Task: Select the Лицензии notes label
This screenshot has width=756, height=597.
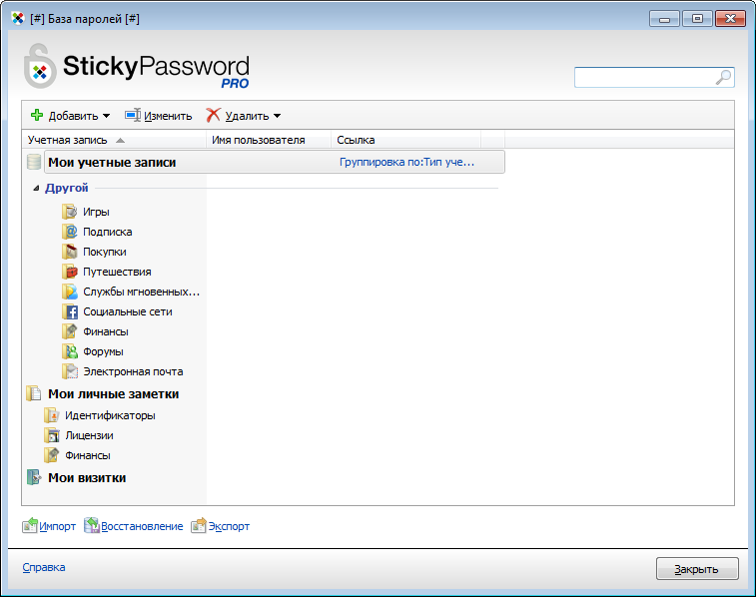Action: click(x=89, y=435)
